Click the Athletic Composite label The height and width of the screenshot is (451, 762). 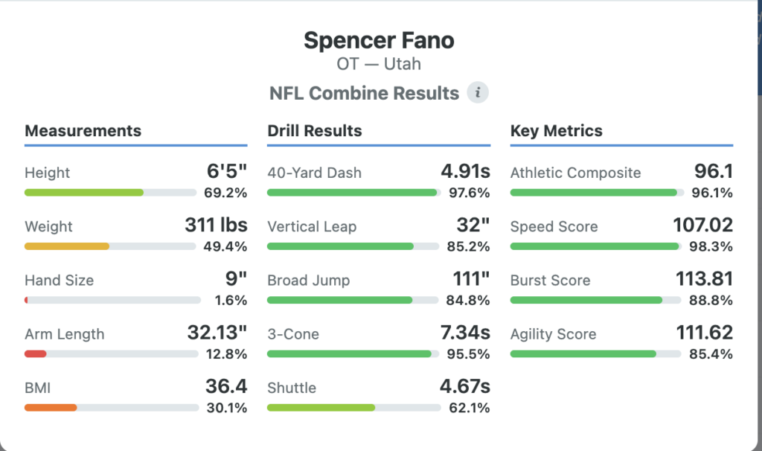[575, 173]
